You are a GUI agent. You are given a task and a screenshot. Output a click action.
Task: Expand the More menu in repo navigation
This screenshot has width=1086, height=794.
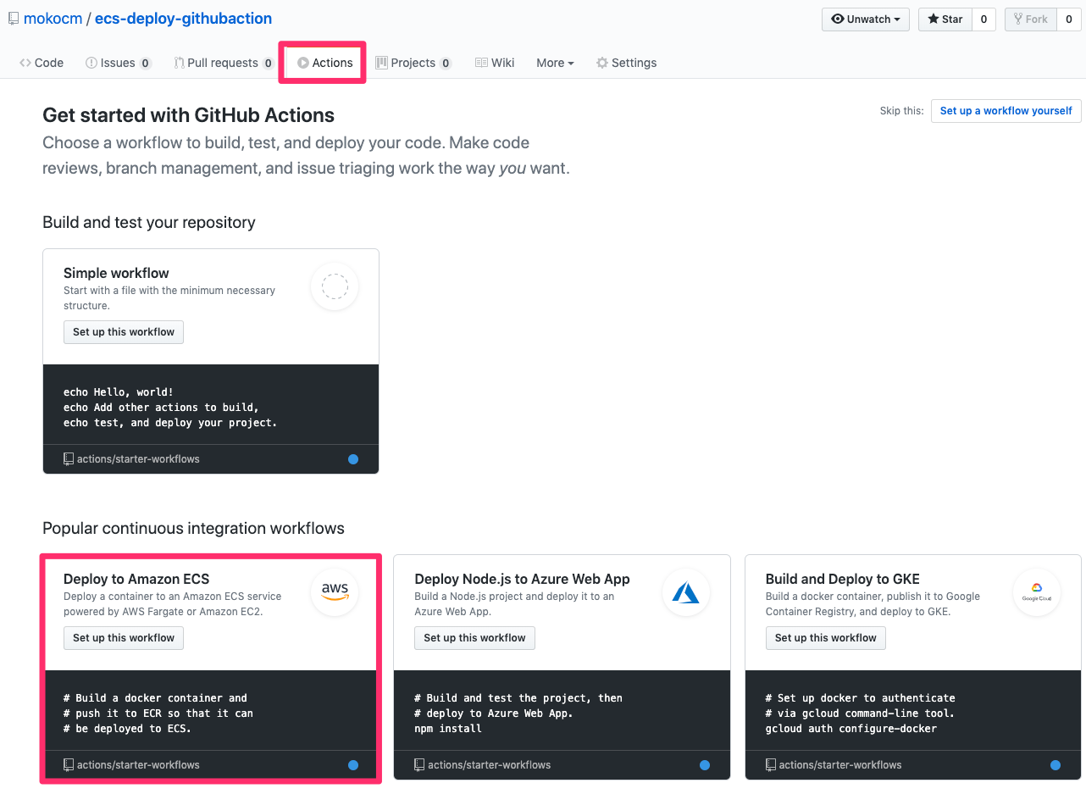click(x=555, y=63)
